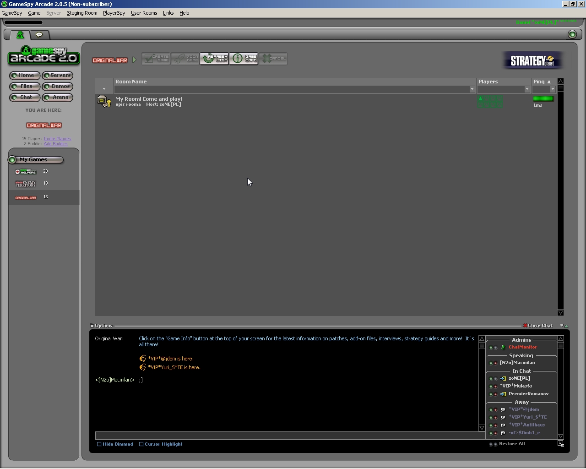This screenshot has width=586, height=469.
Task: Toggle the red light for [N2o]Macmilan
Action: [x=495, y=363]
